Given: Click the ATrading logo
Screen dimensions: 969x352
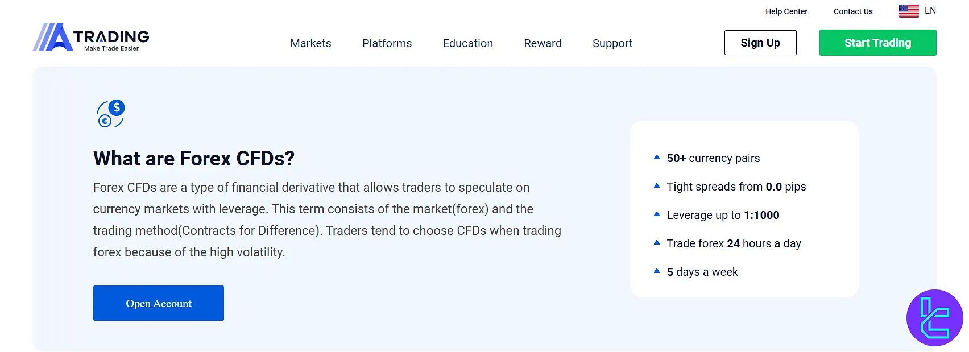Looking at the screenshot, I should coord(91,38).
